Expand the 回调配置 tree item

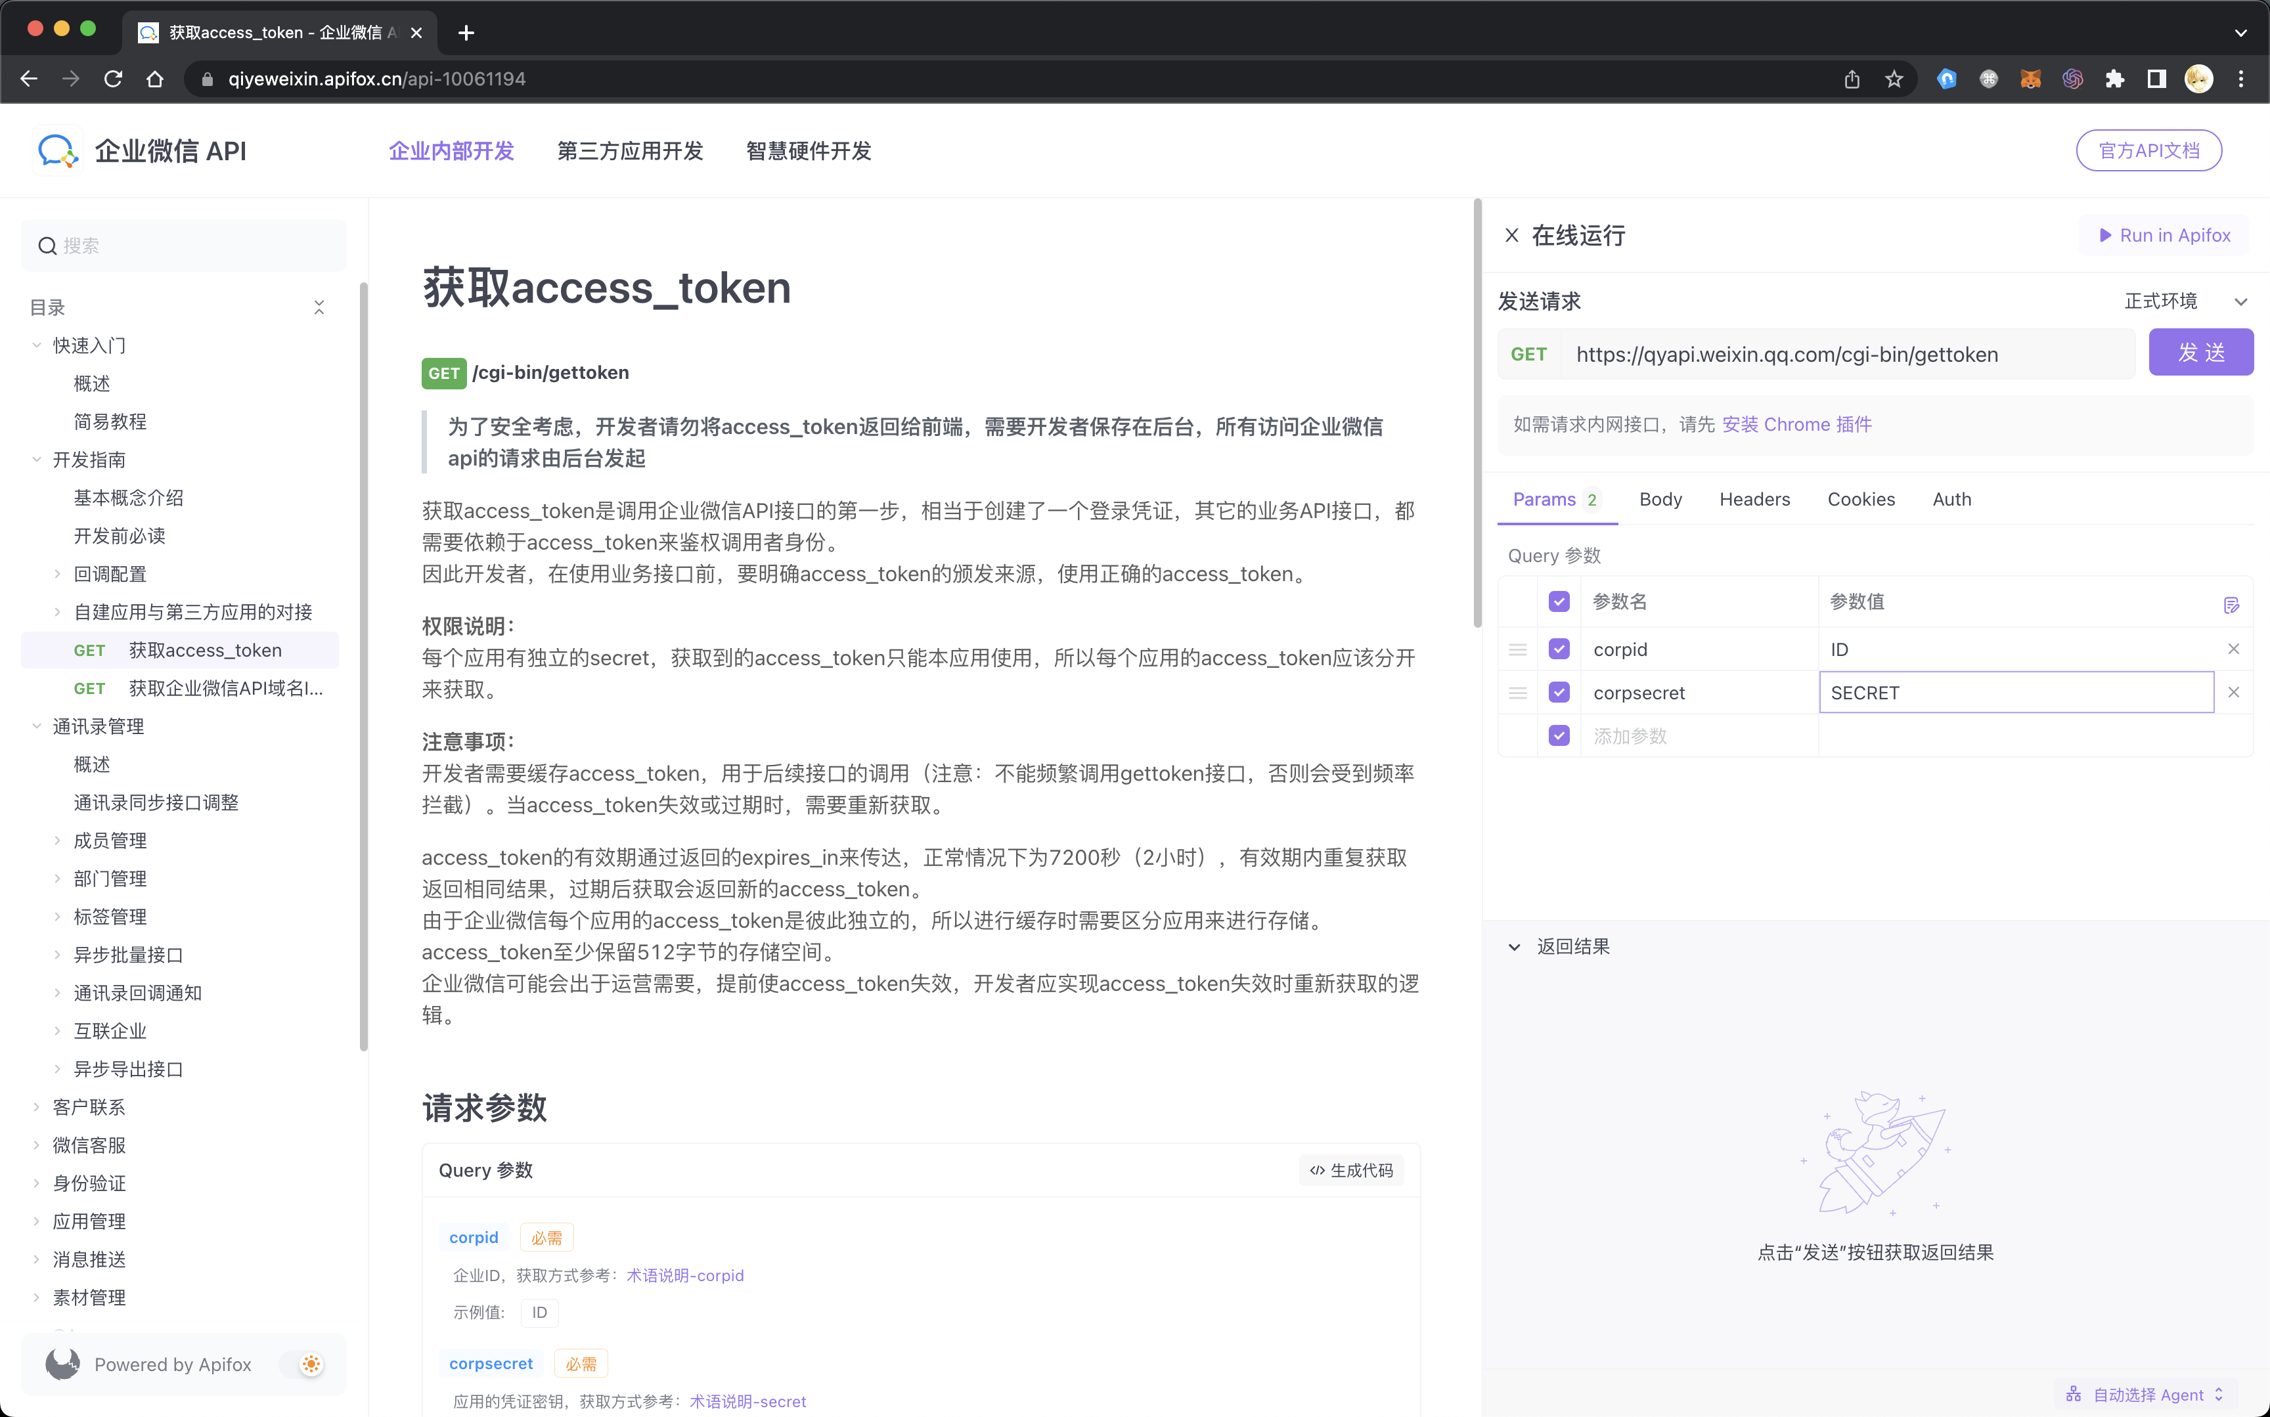point(57,573)
